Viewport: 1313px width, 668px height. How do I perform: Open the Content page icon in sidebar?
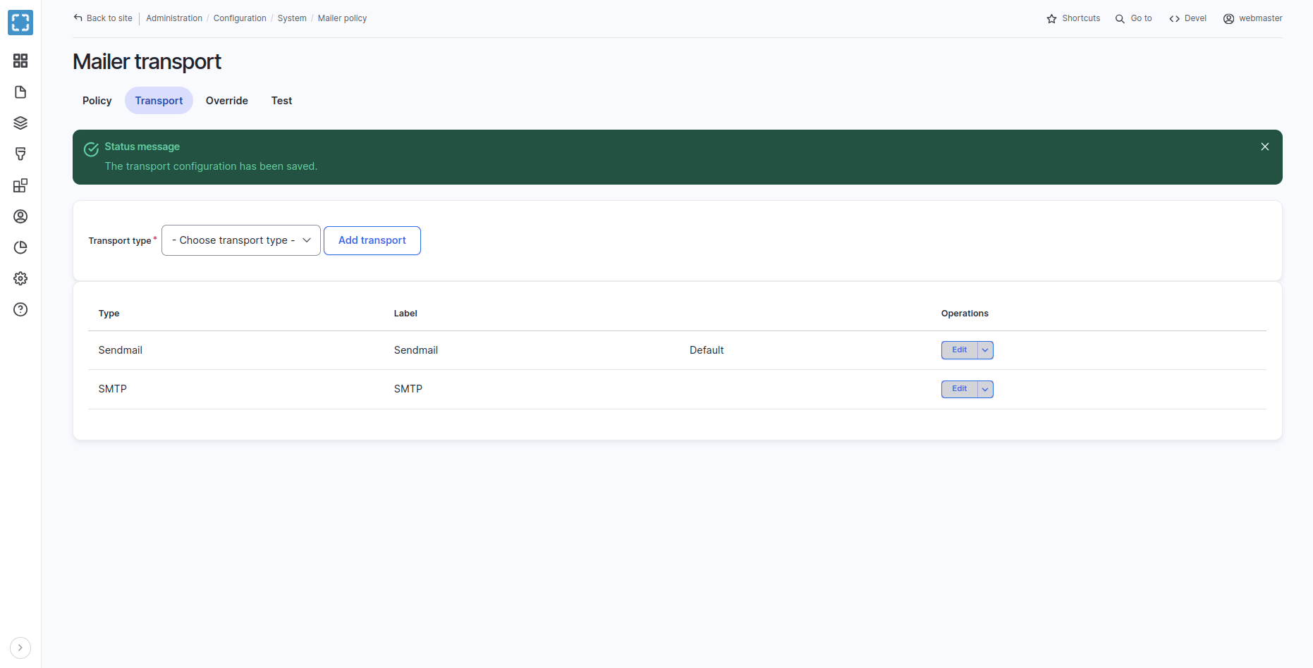click(20, 92)
